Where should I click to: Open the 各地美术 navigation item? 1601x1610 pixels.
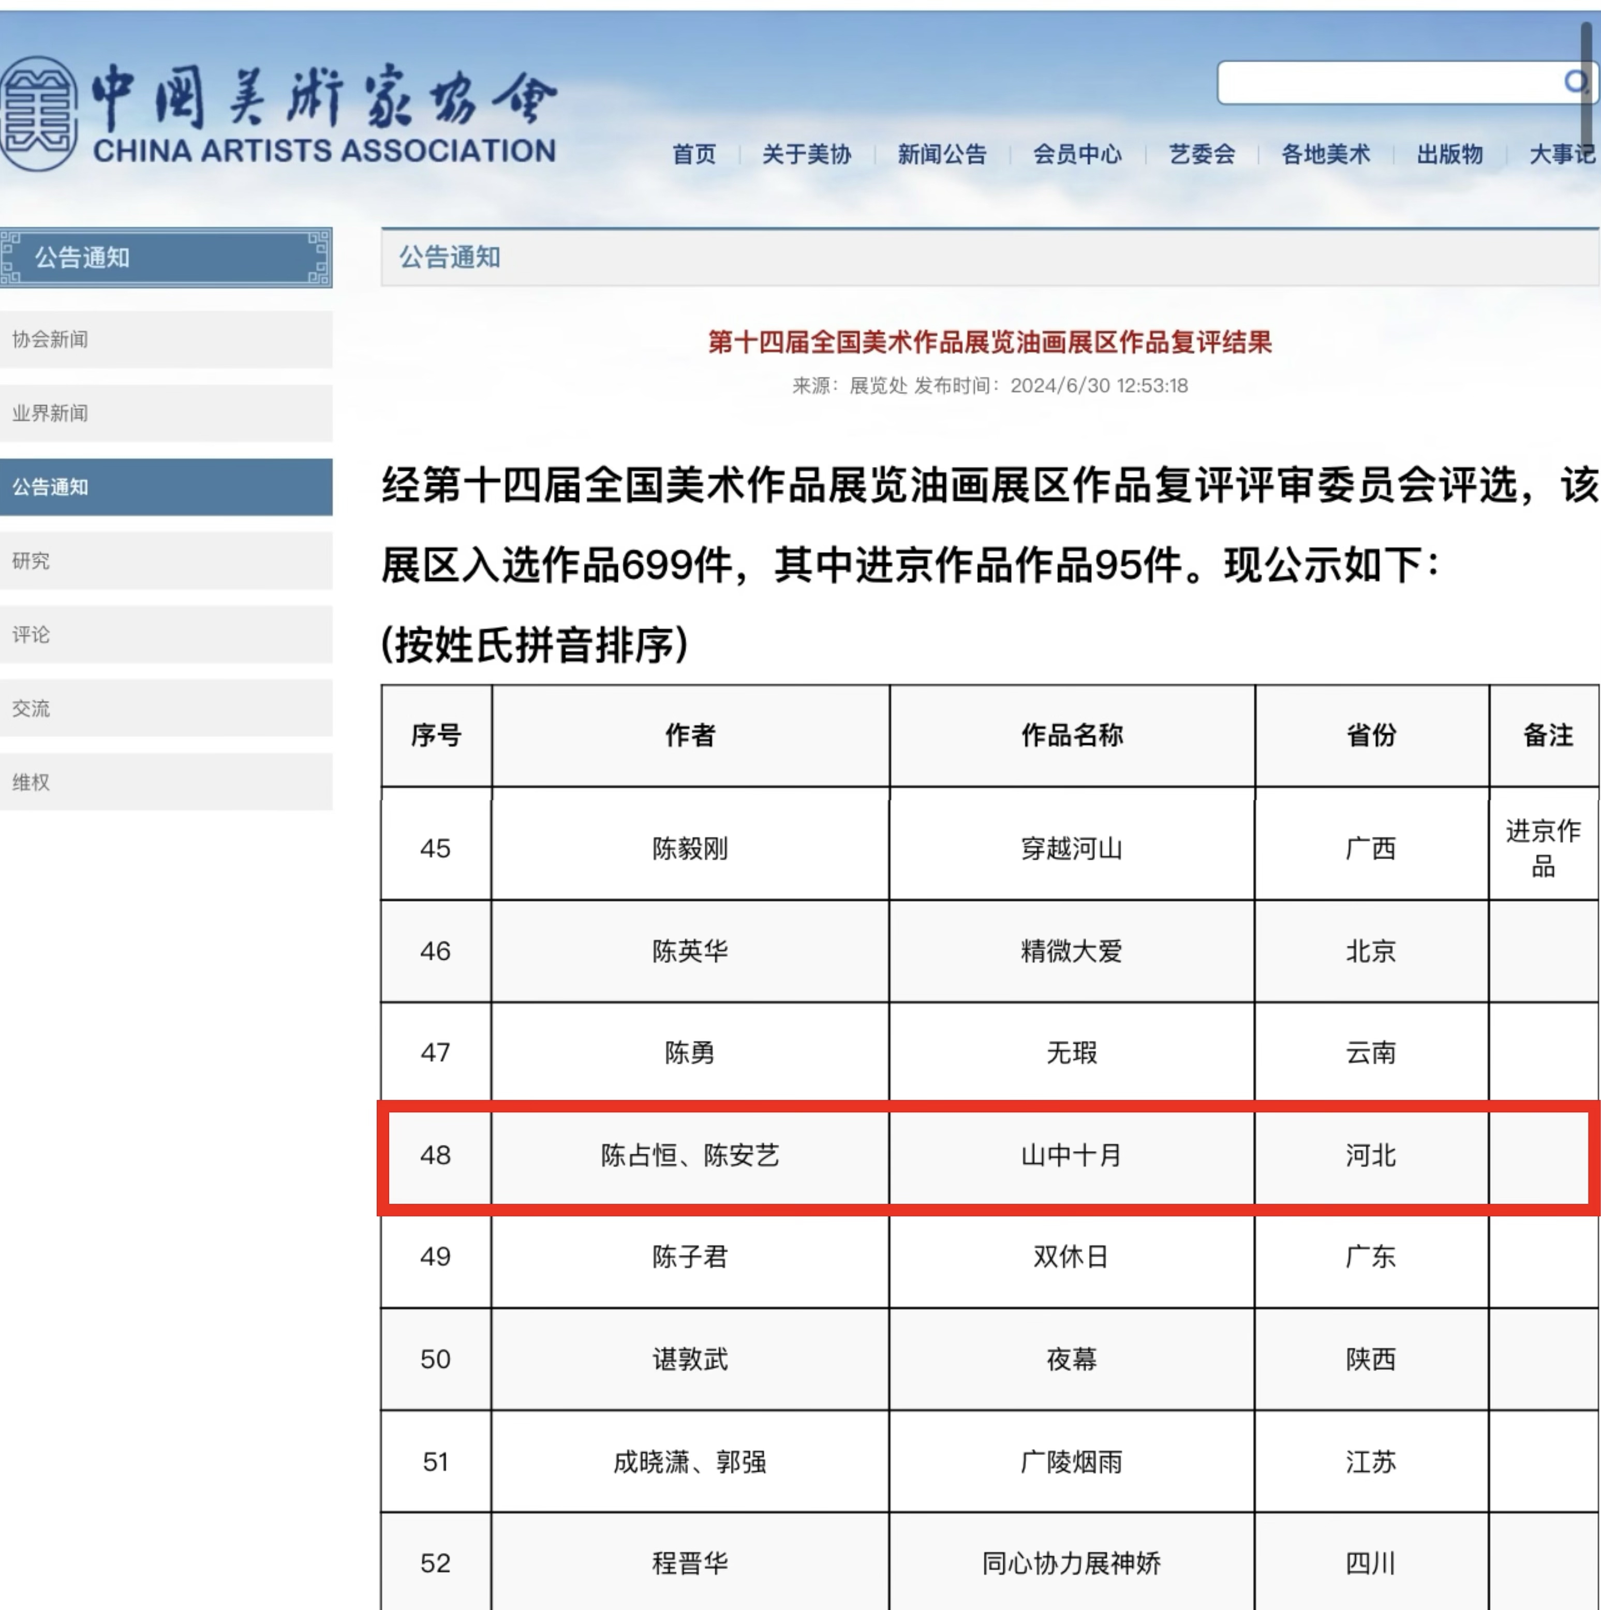(1325, 154)
